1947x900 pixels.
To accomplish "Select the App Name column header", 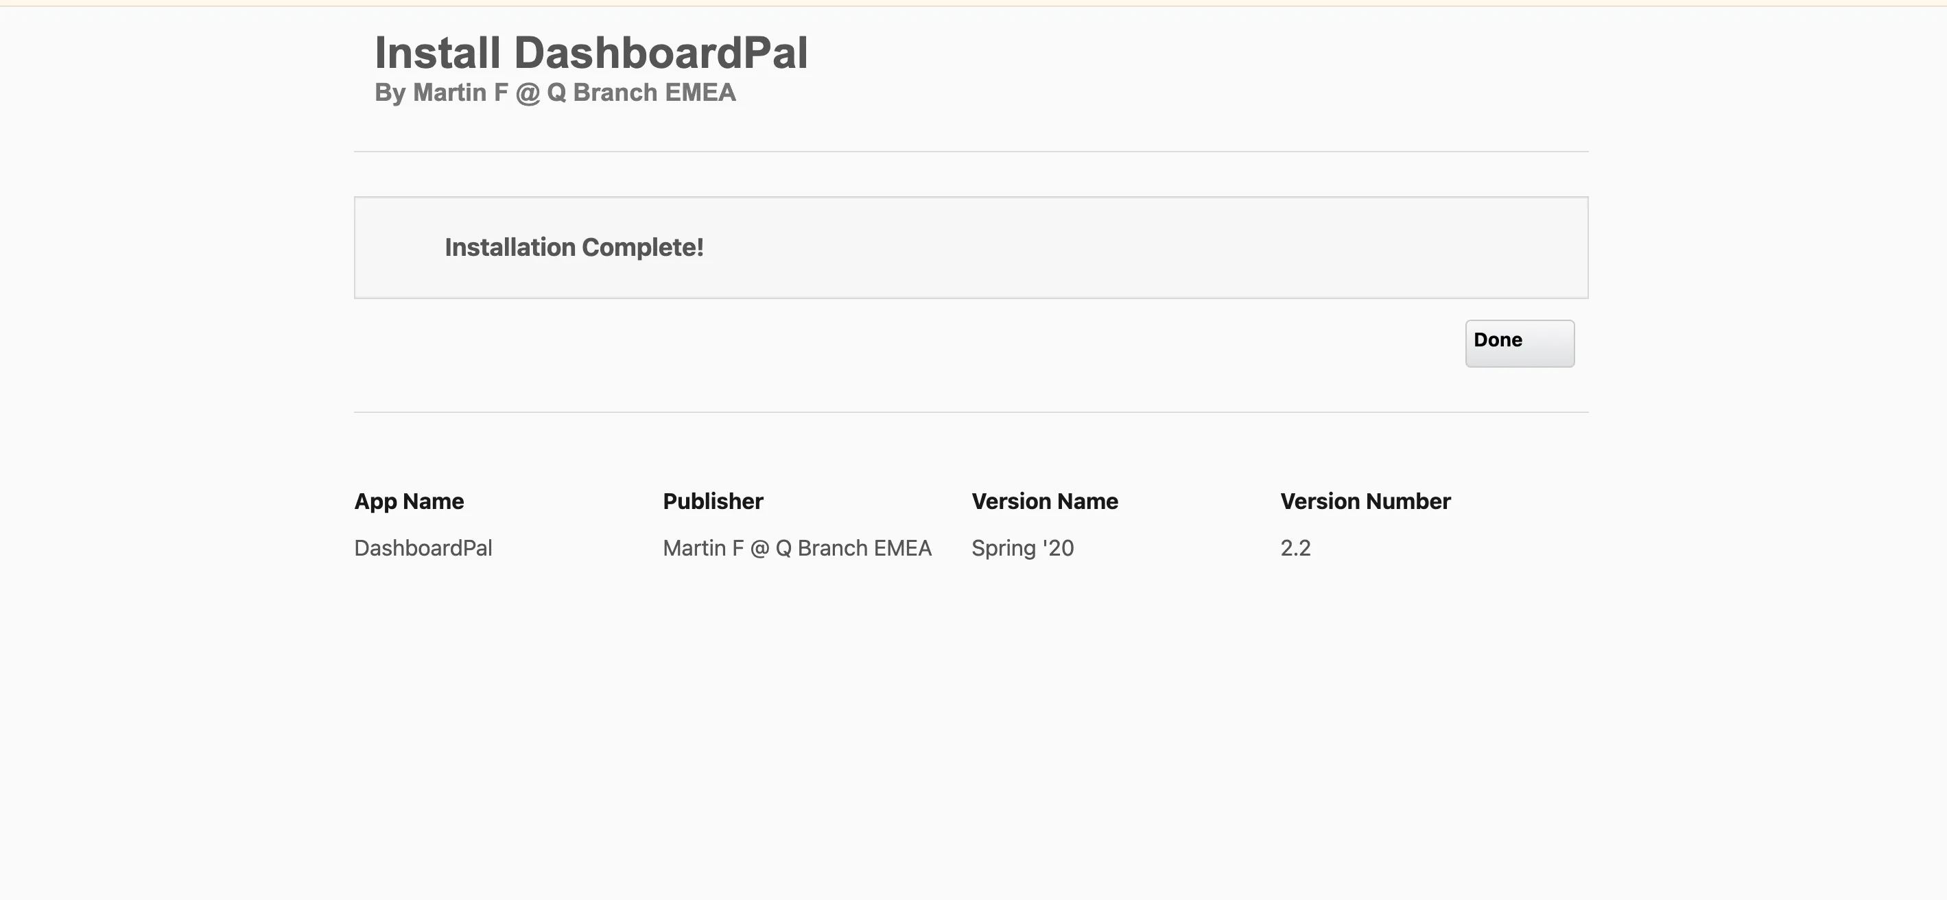I will click(409, 501).
